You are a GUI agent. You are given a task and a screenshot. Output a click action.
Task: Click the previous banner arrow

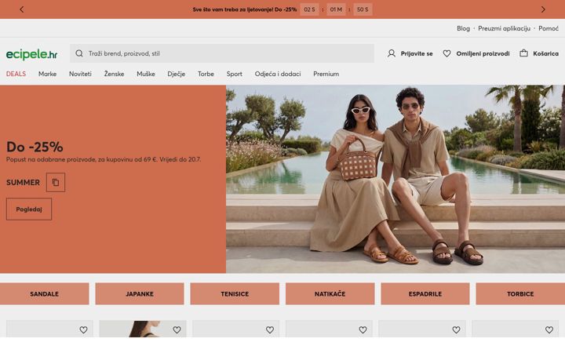(22, 9)
